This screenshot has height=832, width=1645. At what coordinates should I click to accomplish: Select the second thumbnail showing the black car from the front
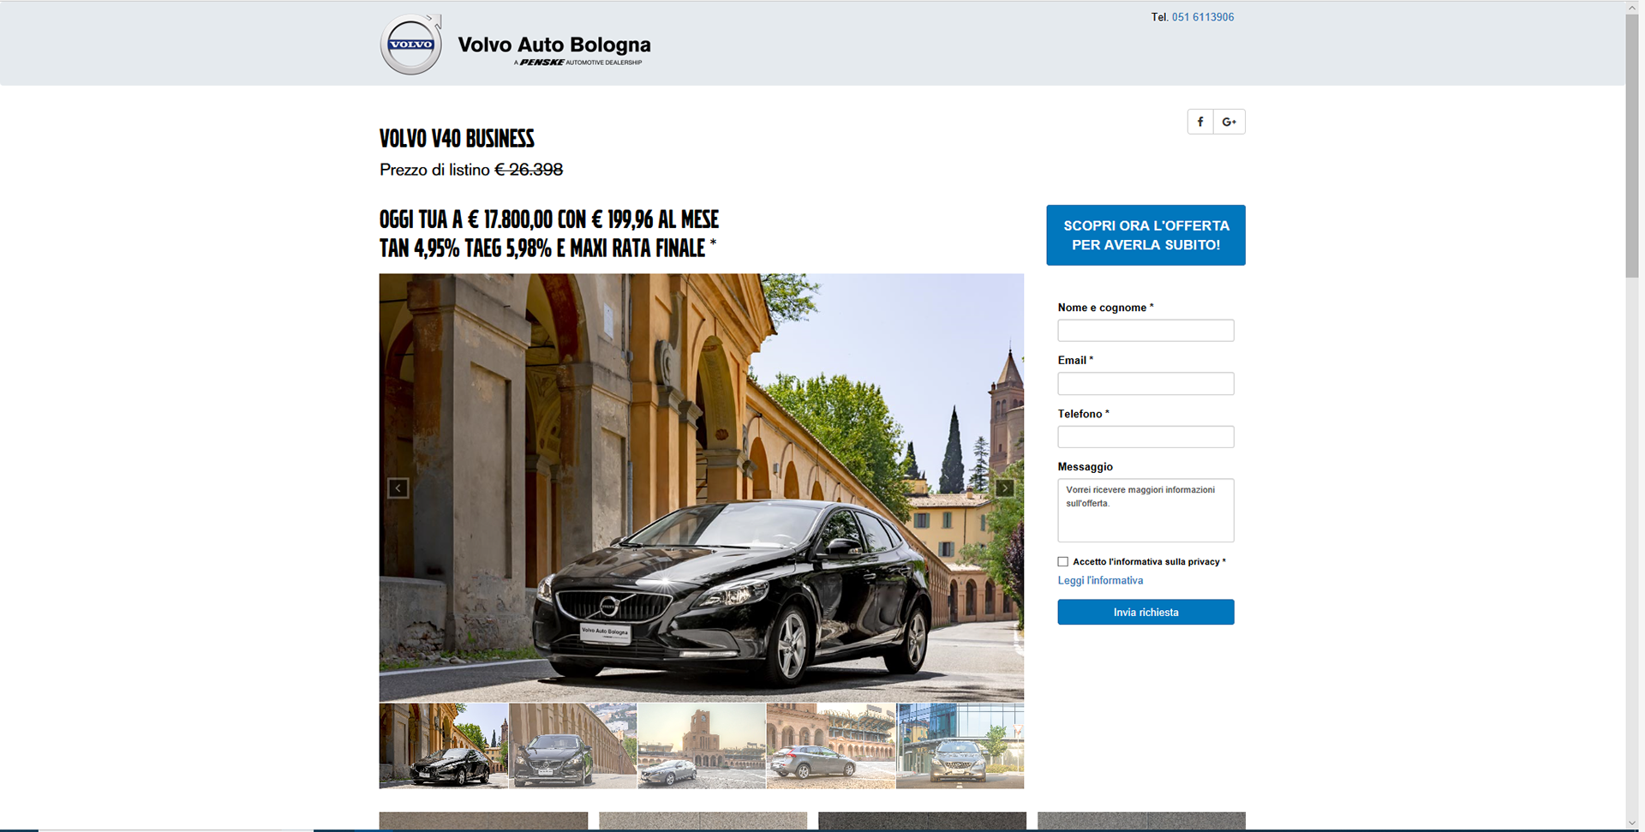[573, 745]
